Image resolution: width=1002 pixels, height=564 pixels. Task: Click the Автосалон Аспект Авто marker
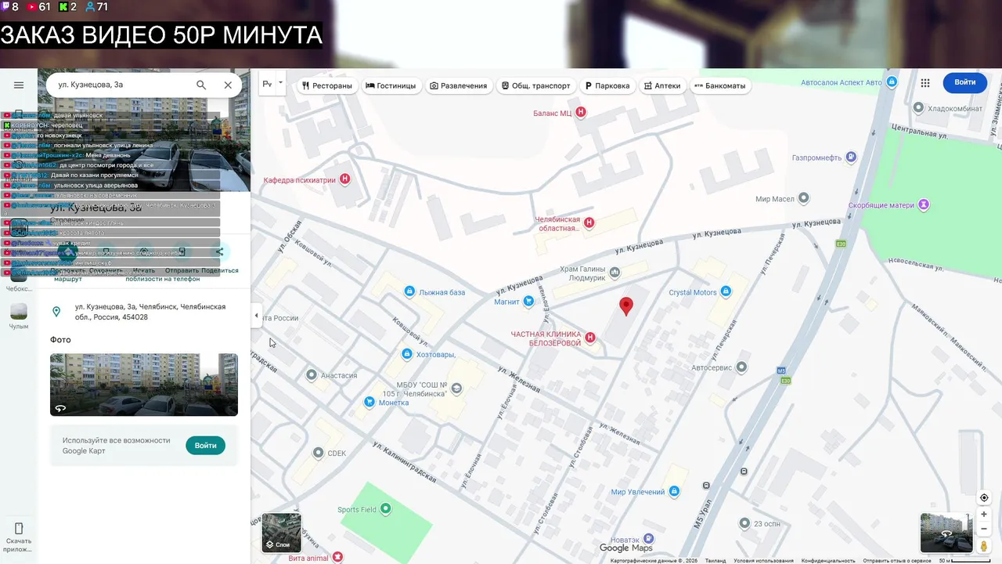[892, 82]
